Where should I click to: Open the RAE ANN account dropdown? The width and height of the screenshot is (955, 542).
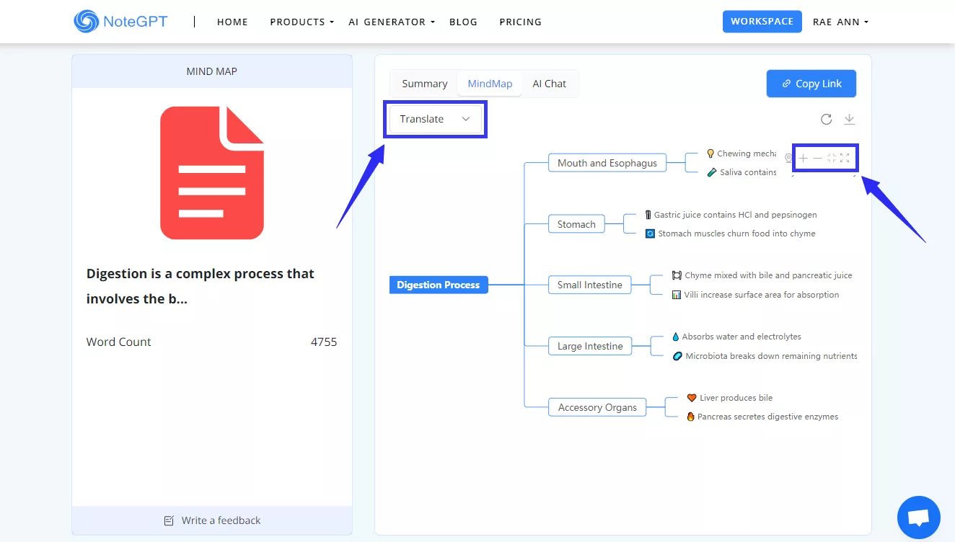(x=840, y=22)
